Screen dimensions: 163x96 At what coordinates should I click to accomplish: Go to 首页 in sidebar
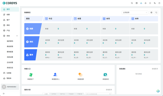[10, 9]
